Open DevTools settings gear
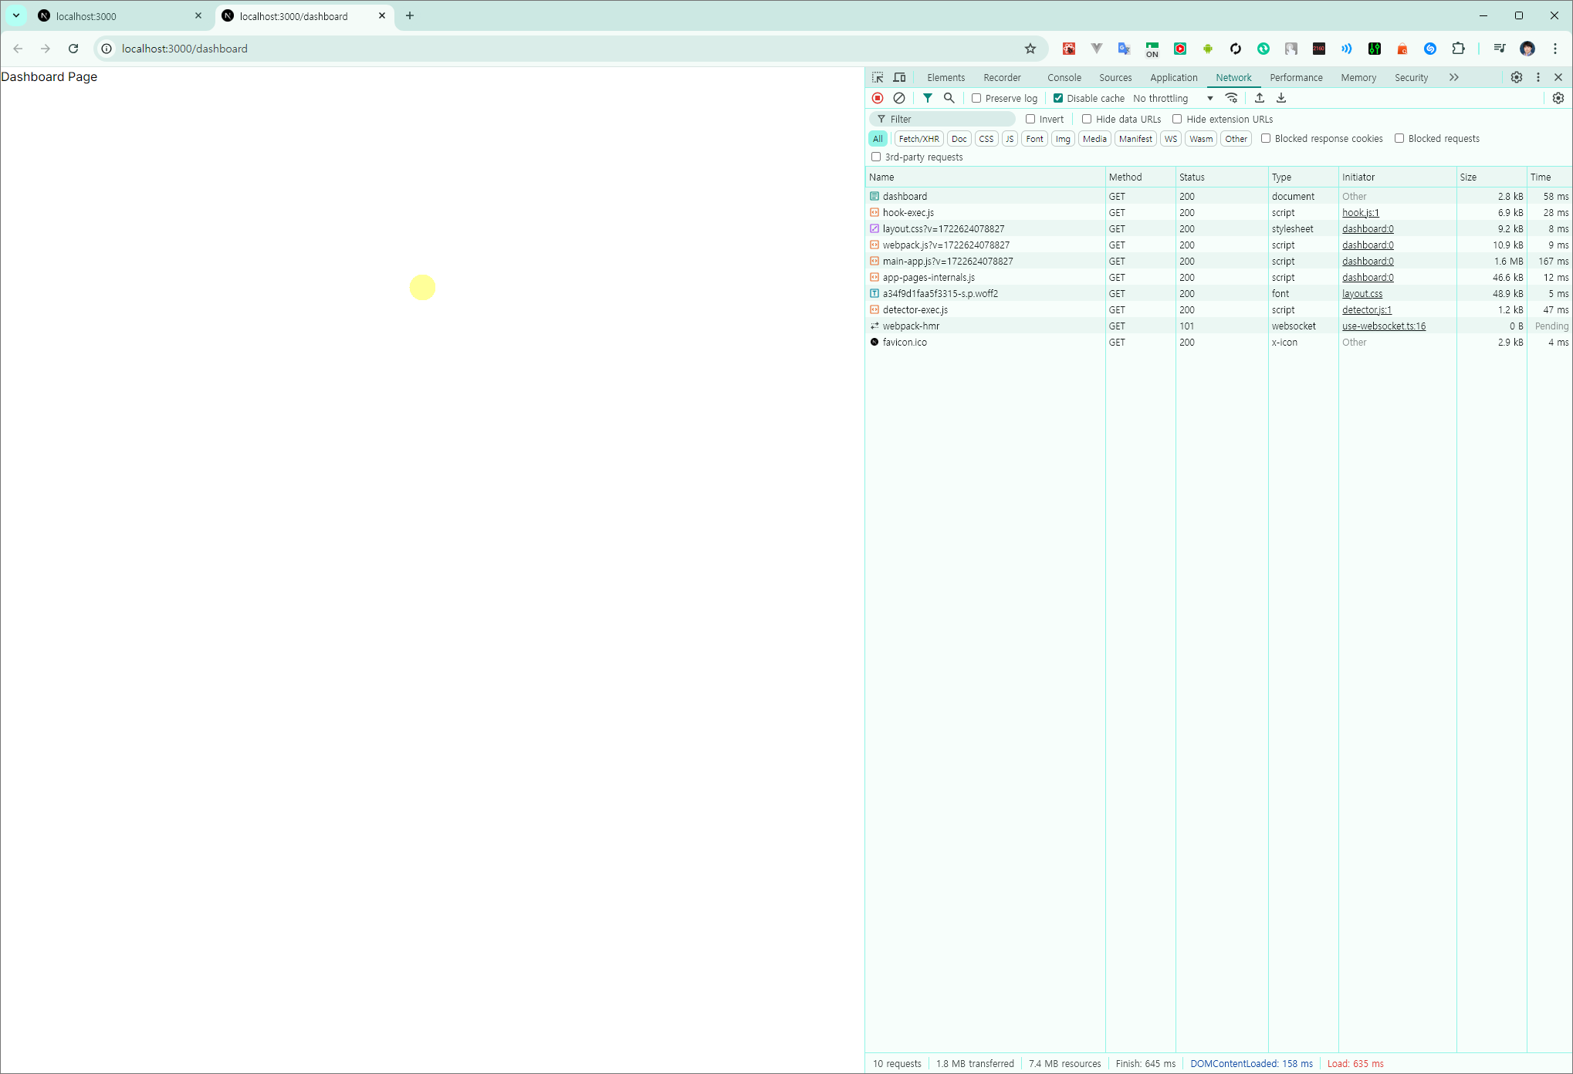This screenshot has height=1074, width=1573. coord(1517,77)
